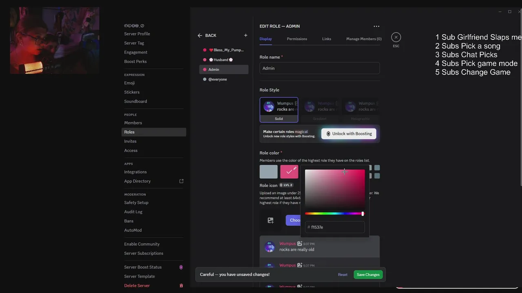Add a new role with plus icon
Viewport: 522px width, 293px height.
point(246,35)
